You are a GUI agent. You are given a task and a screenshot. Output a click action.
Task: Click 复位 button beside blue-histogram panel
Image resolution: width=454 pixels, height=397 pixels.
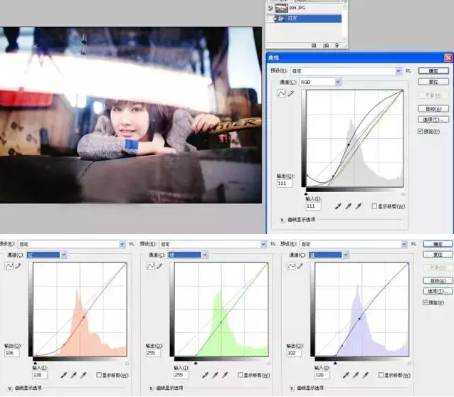click(x=438, y=255)
